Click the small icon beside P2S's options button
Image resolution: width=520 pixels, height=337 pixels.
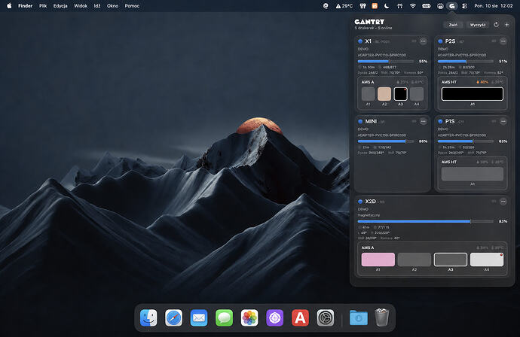[494, 41]
